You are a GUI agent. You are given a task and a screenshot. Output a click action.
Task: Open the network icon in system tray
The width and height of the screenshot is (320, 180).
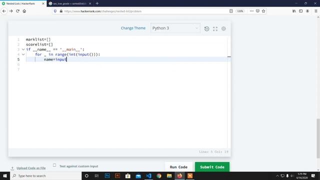tap(282, 175)
